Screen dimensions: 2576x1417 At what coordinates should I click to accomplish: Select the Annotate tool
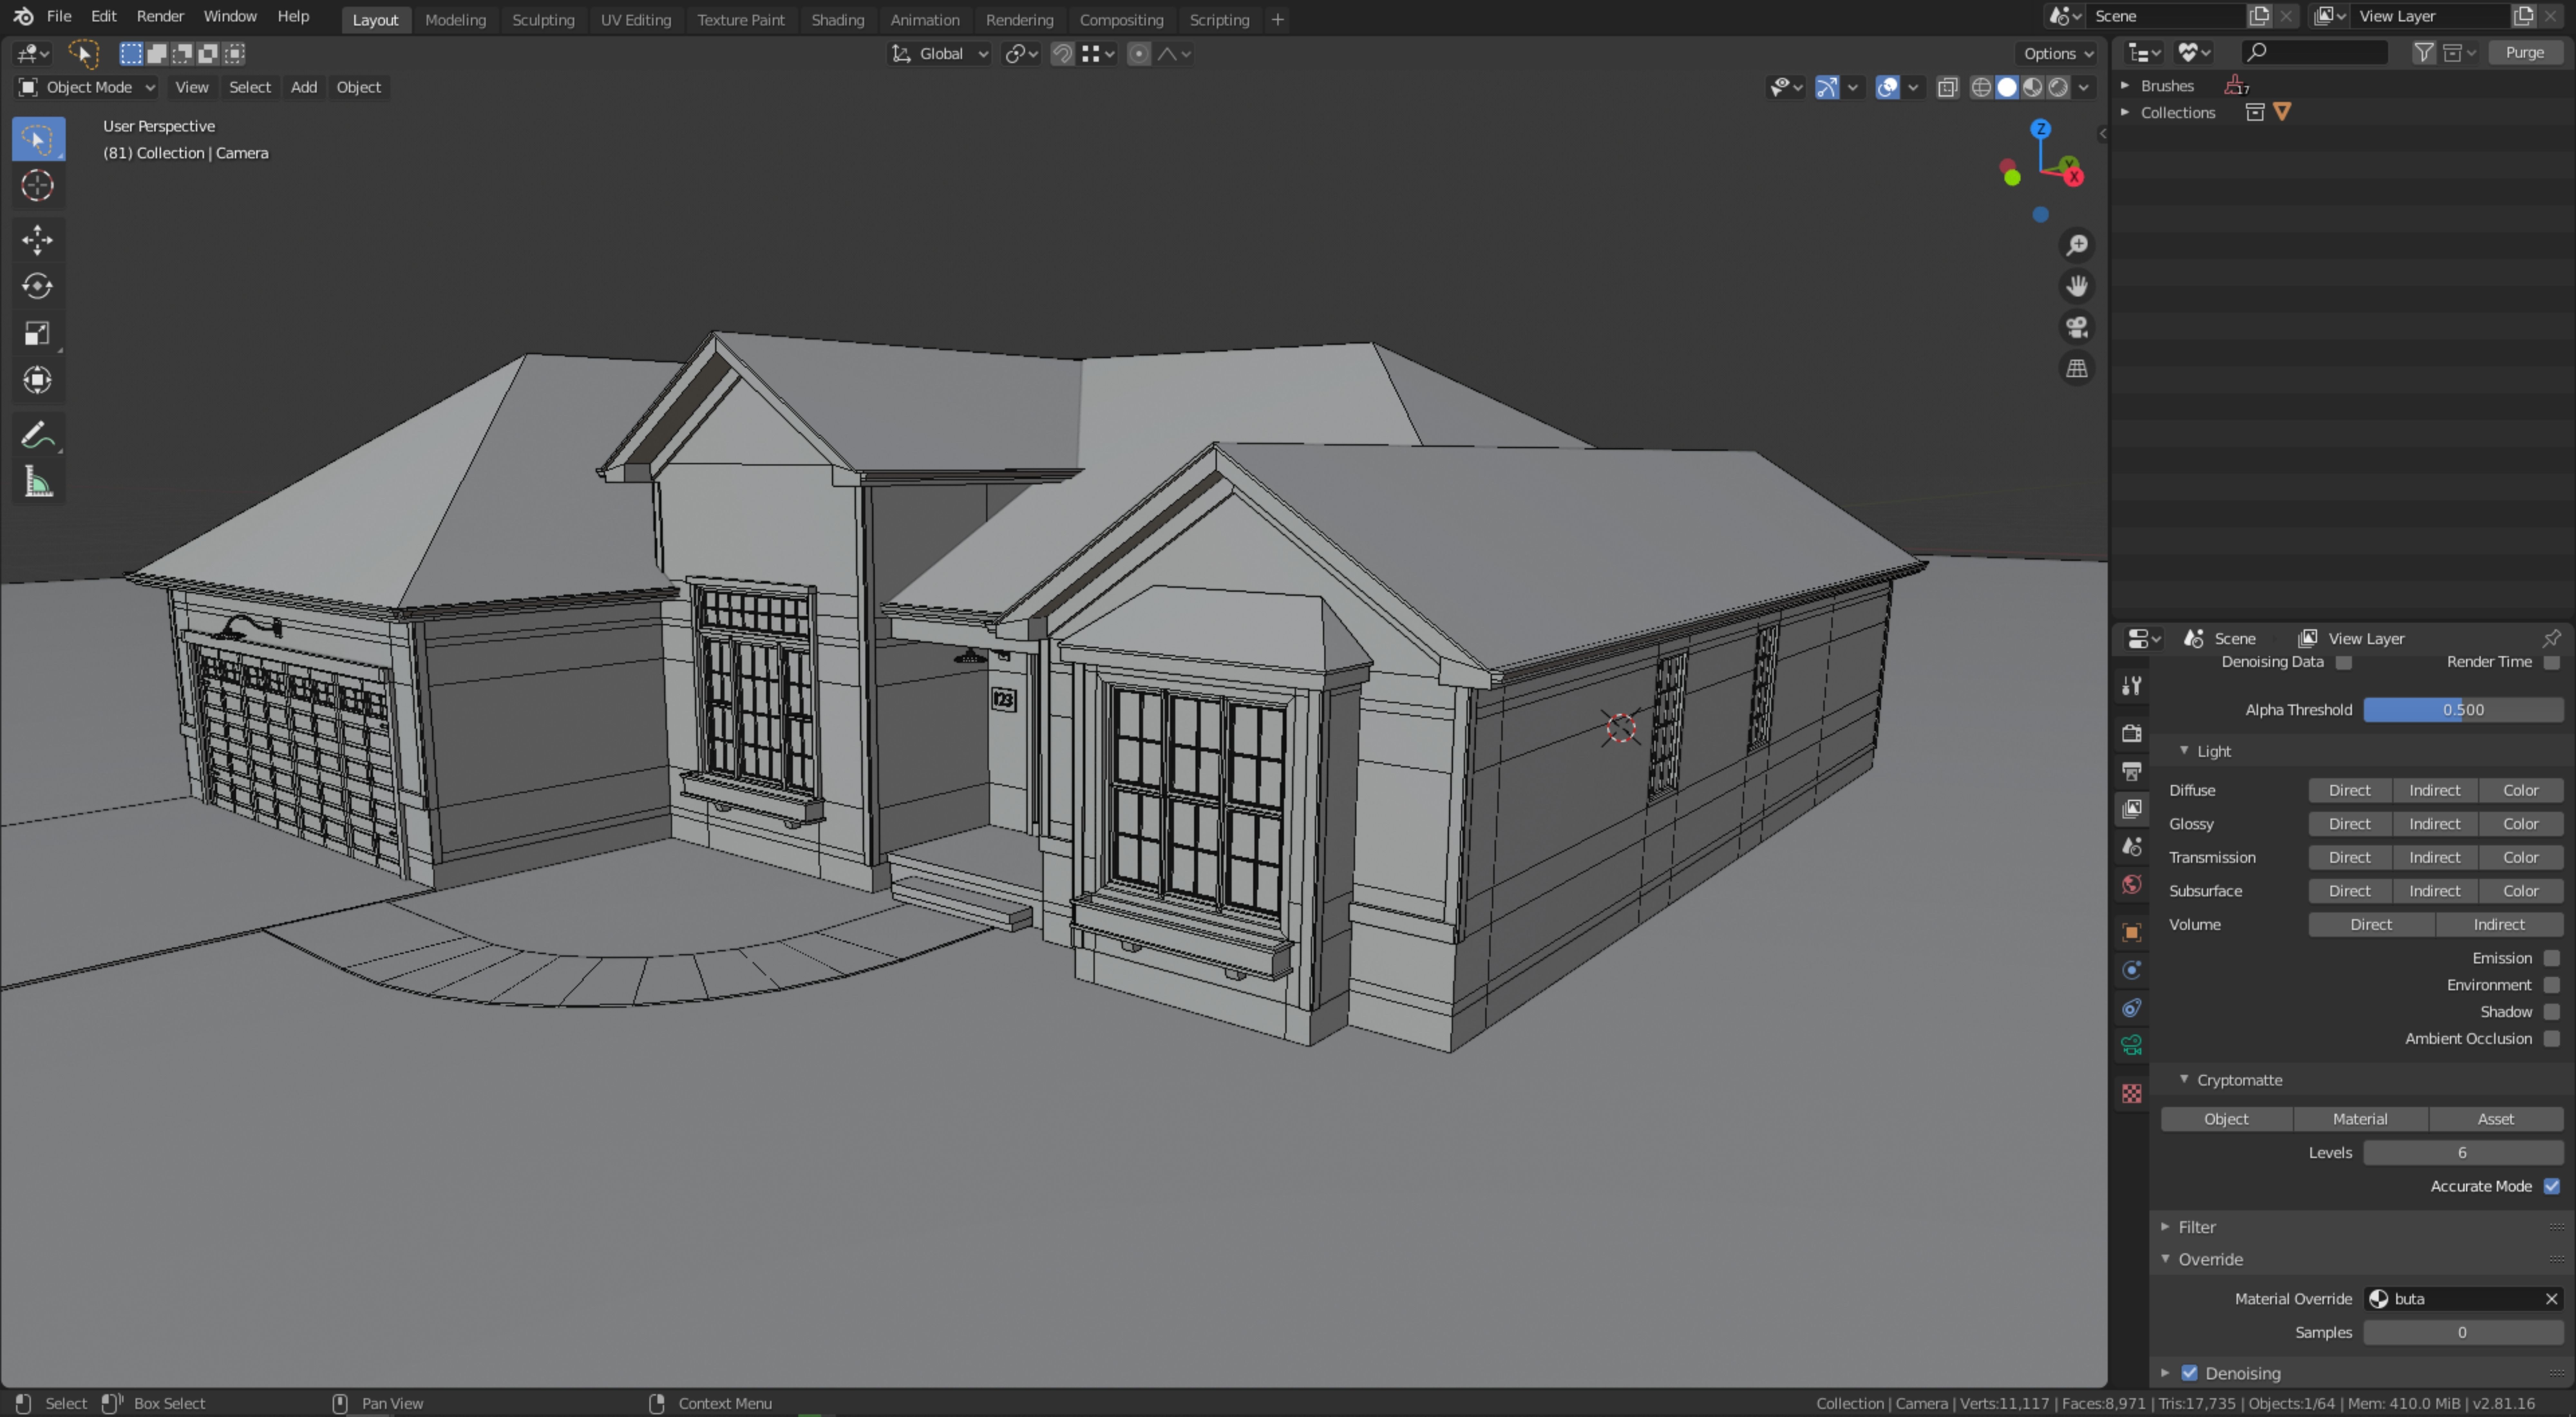(x=38, y=435)
